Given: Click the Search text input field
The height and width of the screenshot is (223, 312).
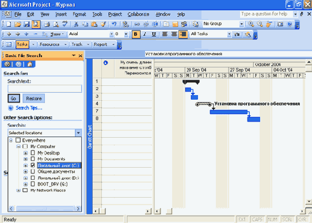Looking at the screenshot, I should (x=44, y=89).
